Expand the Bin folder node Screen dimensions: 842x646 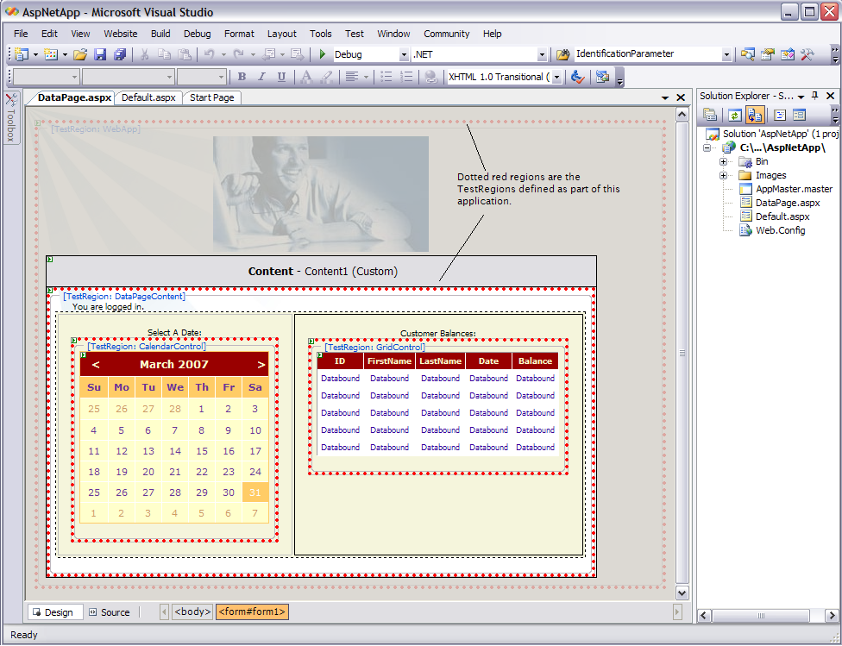(723, 161)
